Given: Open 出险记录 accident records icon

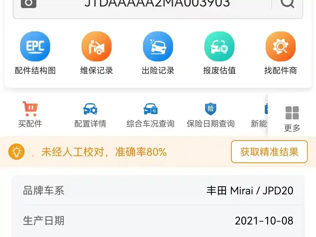Looking at the screenshot, I should point(158,46).
